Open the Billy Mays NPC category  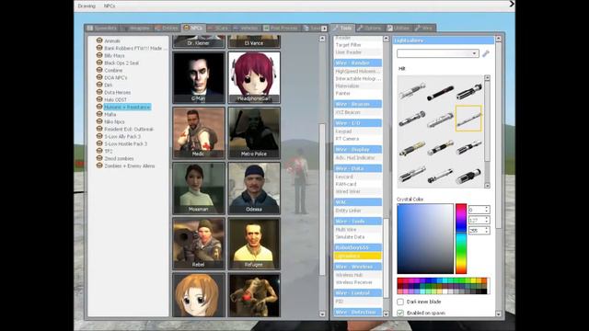(x=114, y=55)
